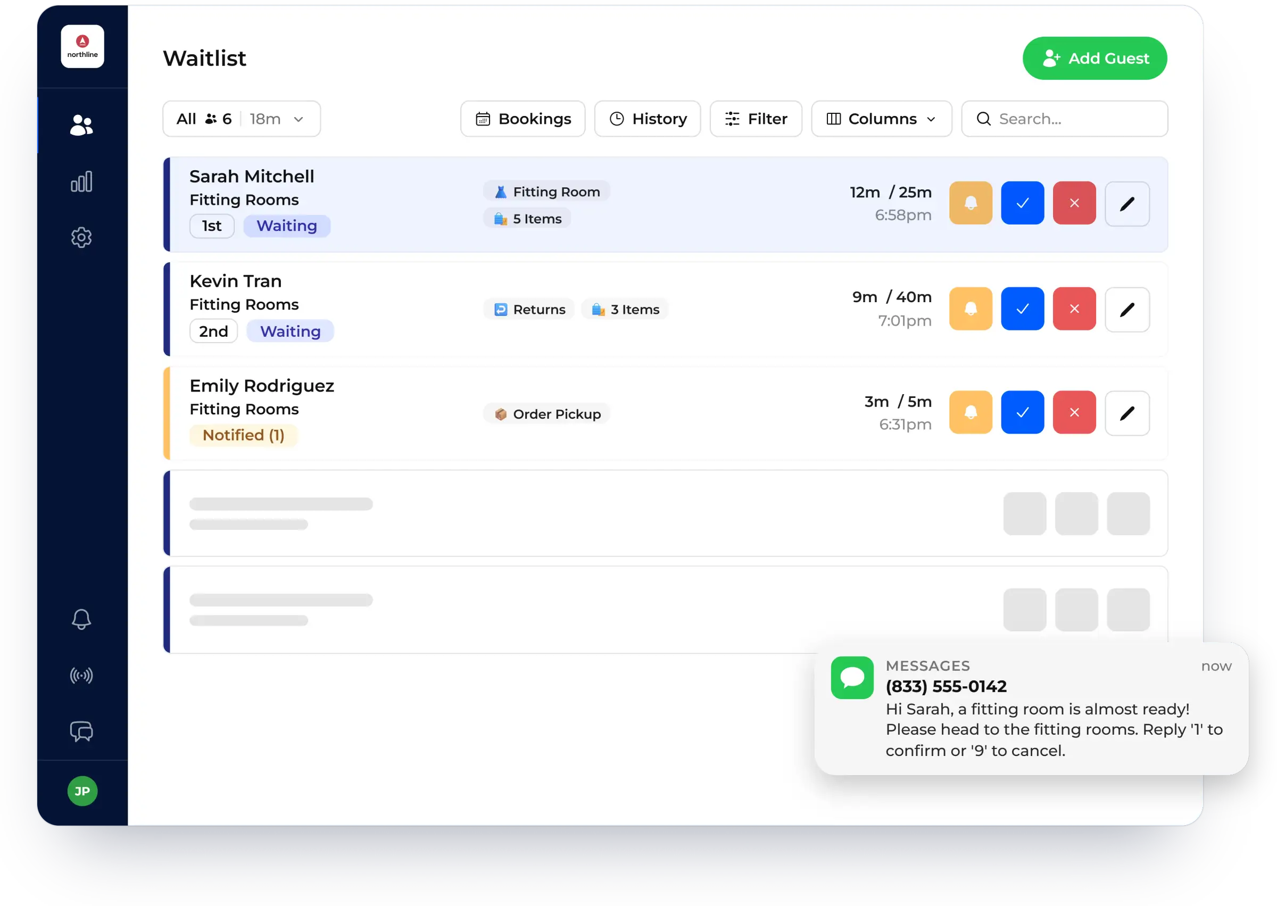Open the Filter options
1277x906 pixels.
click(756, 119)
